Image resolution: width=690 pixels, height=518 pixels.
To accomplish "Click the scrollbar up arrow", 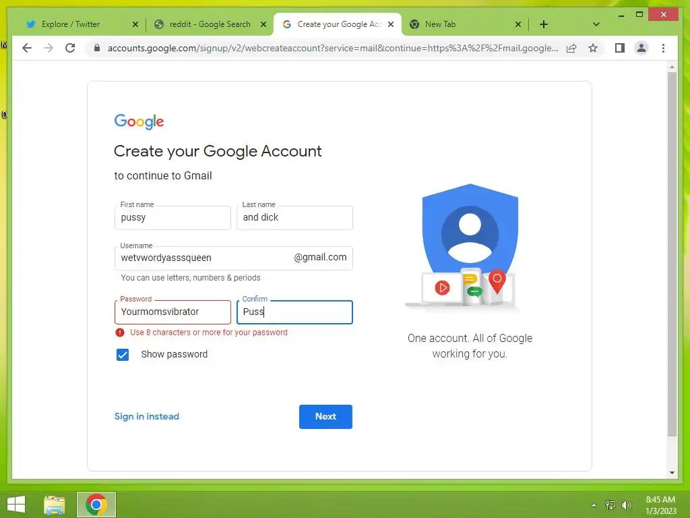I will tap(672, 67).
